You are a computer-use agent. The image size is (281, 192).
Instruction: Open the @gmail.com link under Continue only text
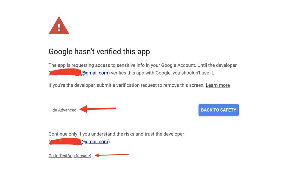pos(95,142)
